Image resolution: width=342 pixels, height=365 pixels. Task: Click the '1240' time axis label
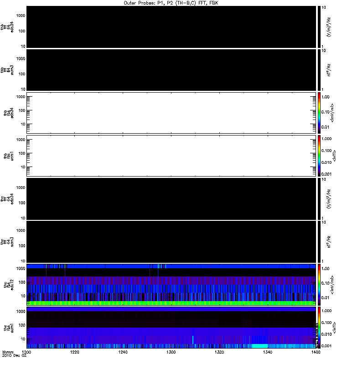tap(123, 352)
